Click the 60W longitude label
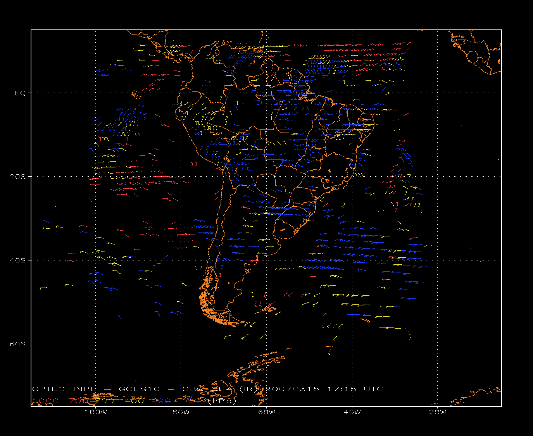 coord(267,412)
